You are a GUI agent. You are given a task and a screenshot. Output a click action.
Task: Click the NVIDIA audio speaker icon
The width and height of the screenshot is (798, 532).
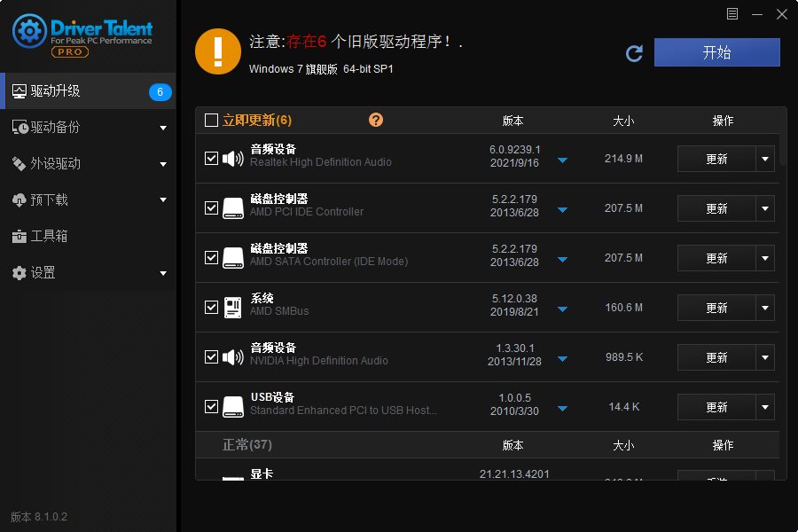pyautogui.click(x=232, y=357)
